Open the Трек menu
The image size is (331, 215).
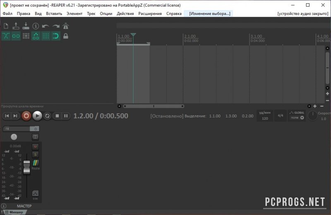[91, 13]
